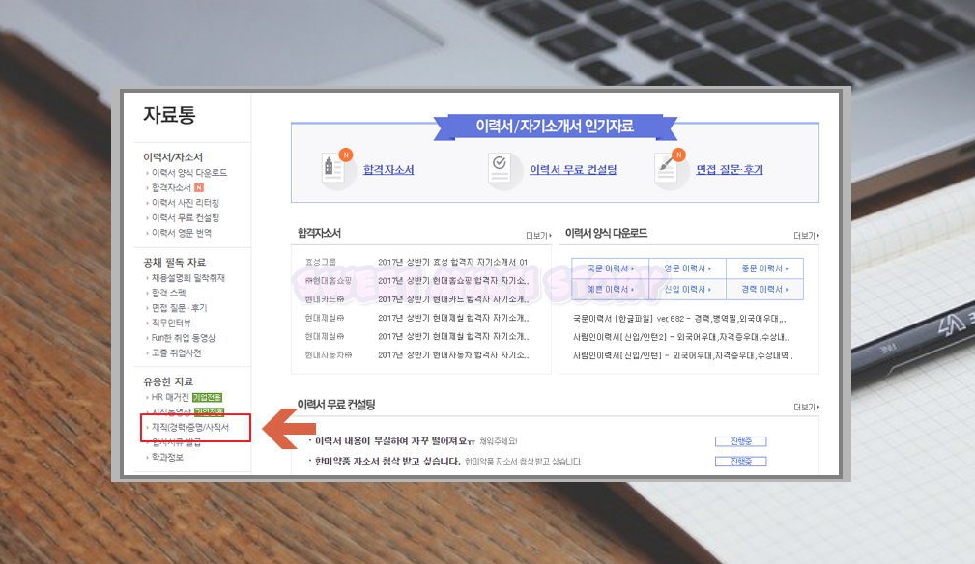975x564 pixels.
Task: Click the 유용한 자료 sidebar heading
Action: pos(168,381)
